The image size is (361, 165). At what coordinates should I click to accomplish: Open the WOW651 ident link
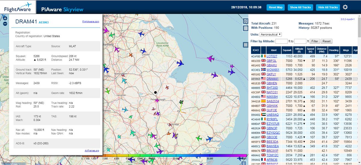click(x=273, y=69)
